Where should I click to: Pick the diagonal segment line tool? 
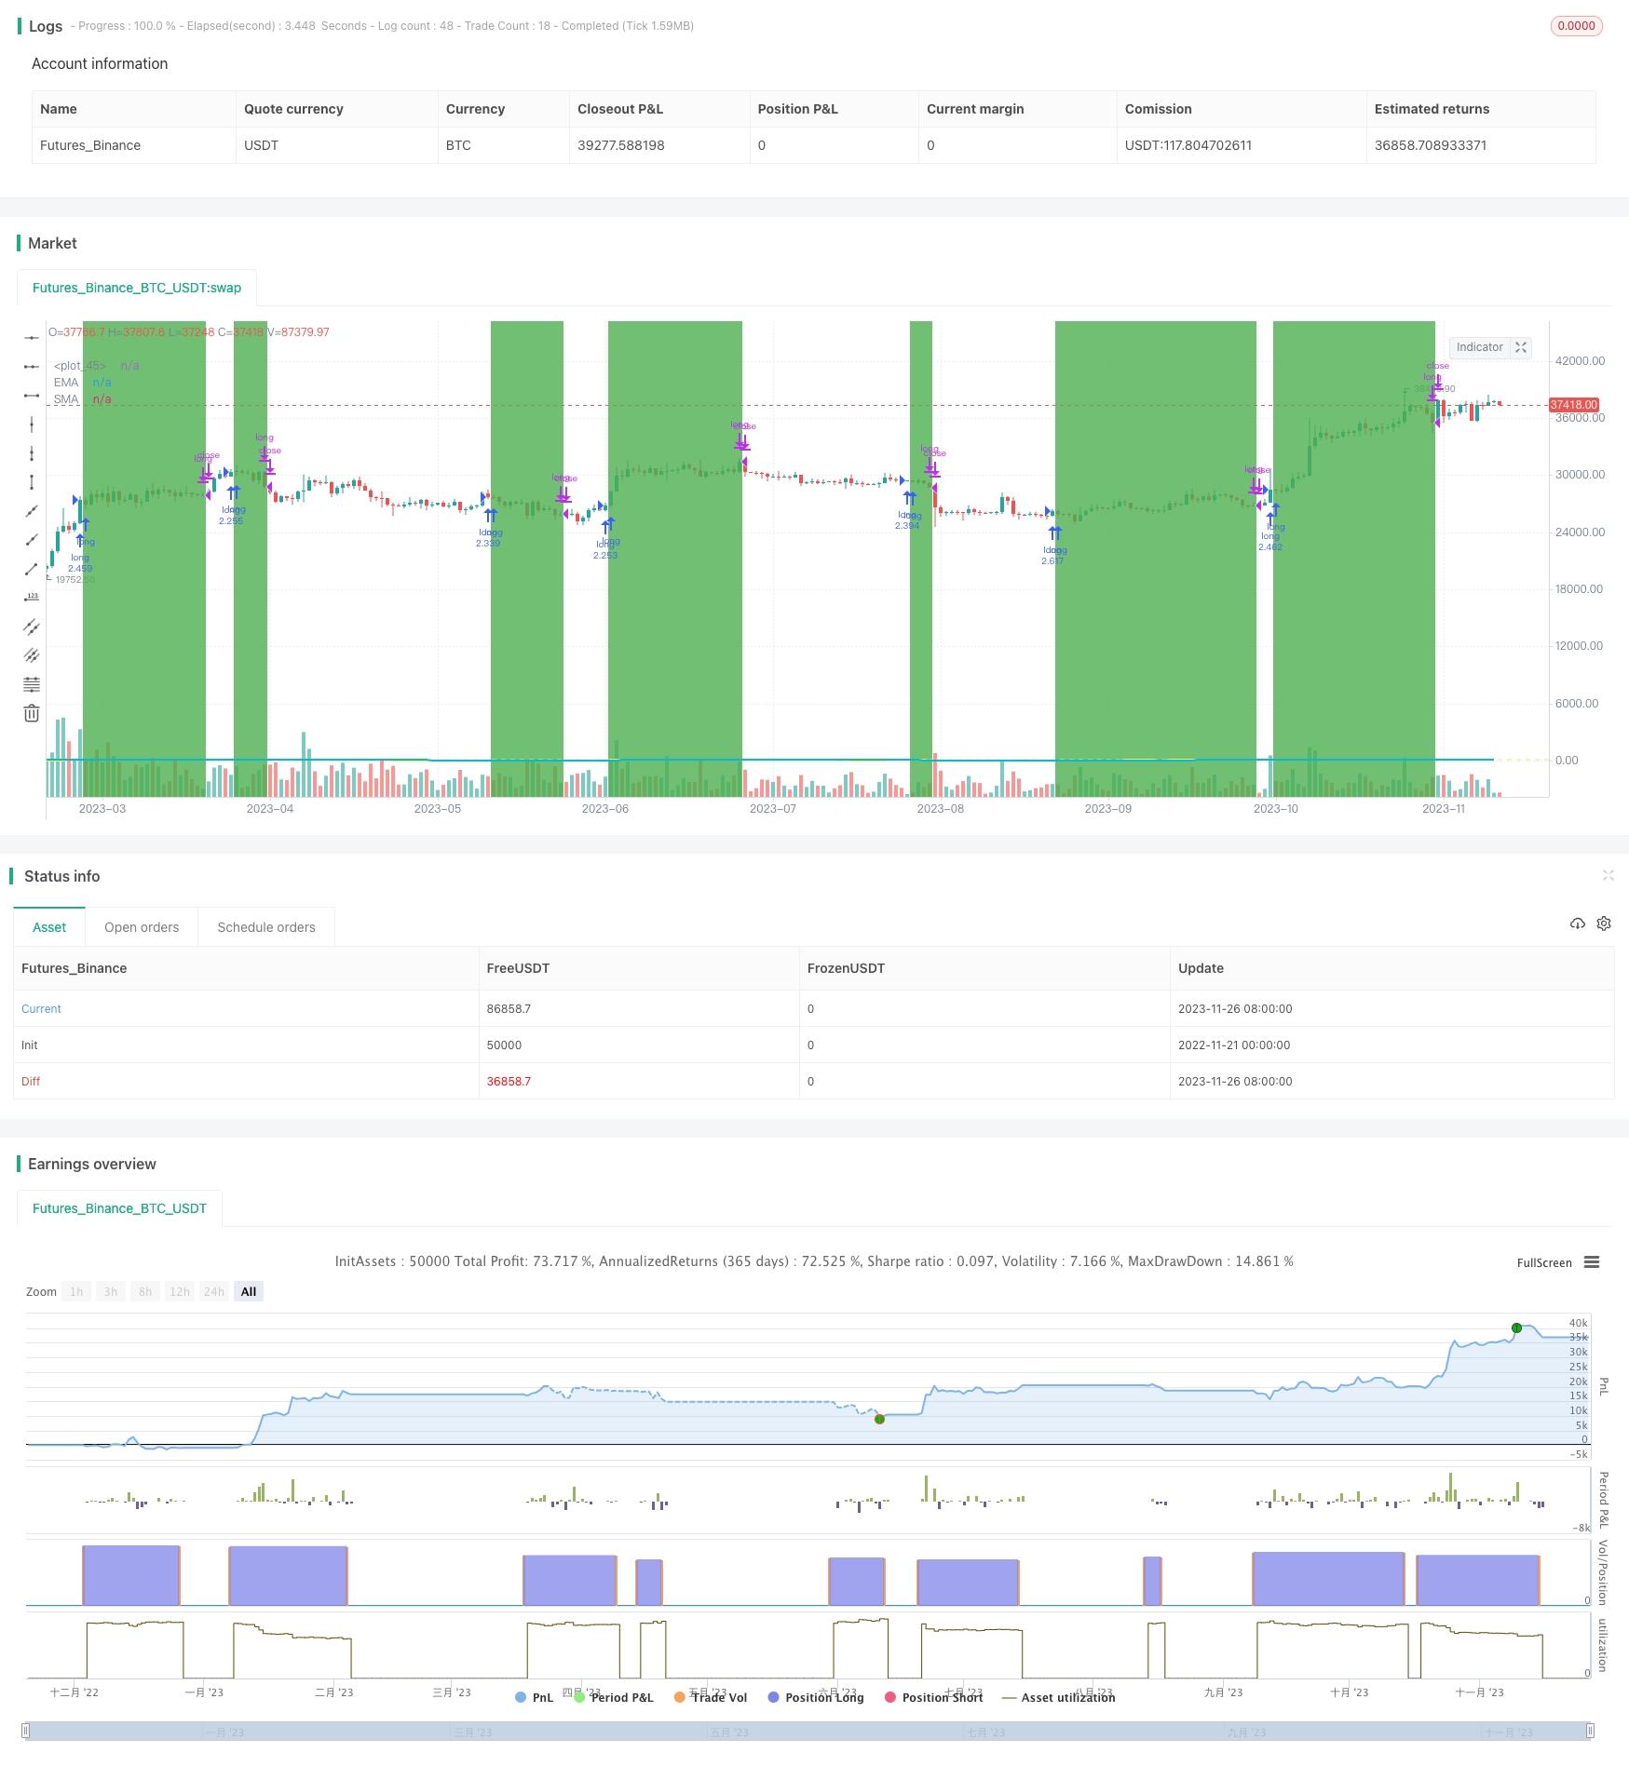pyautogui.click(x=32, y=569)
